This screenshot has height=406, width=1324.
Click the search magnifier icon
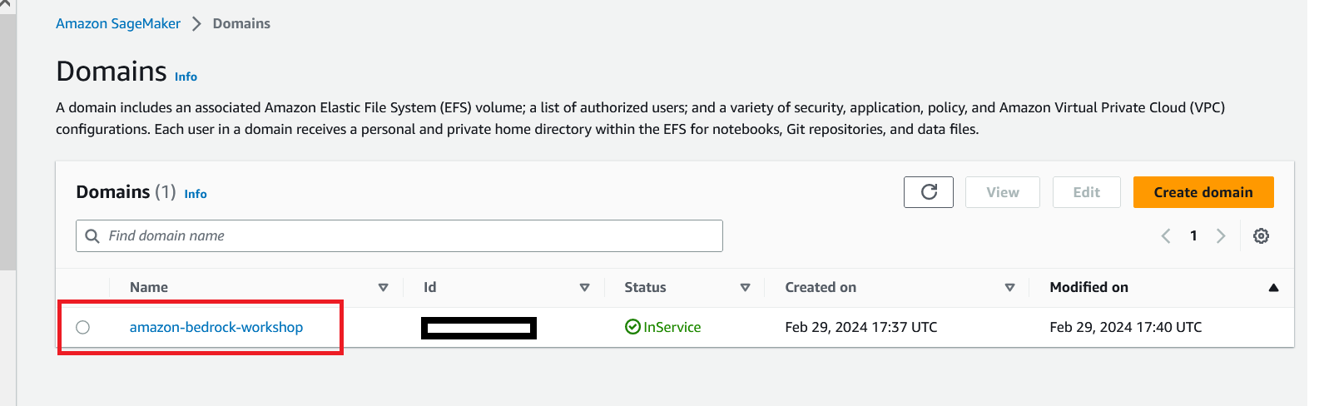(x=92, y=236)
